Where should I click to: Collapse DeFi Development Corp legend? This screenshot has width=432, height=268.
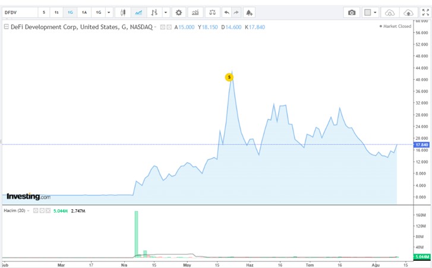pos(7,27)
